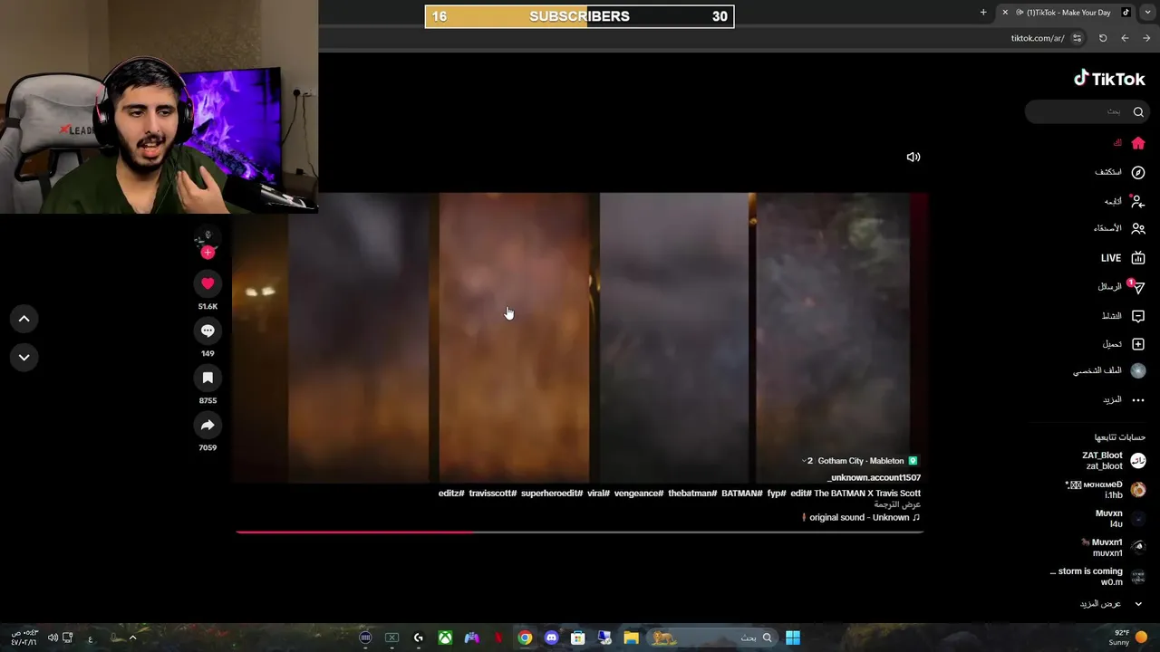
Task: Open a new browser tab with plus
Action: tap(983, 13)
